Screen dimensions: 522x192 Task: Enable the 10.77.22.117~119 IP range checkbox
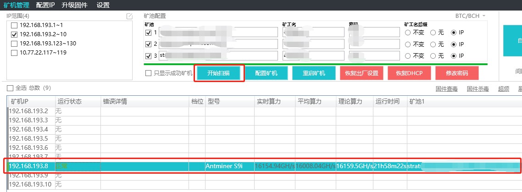point(14,53)
